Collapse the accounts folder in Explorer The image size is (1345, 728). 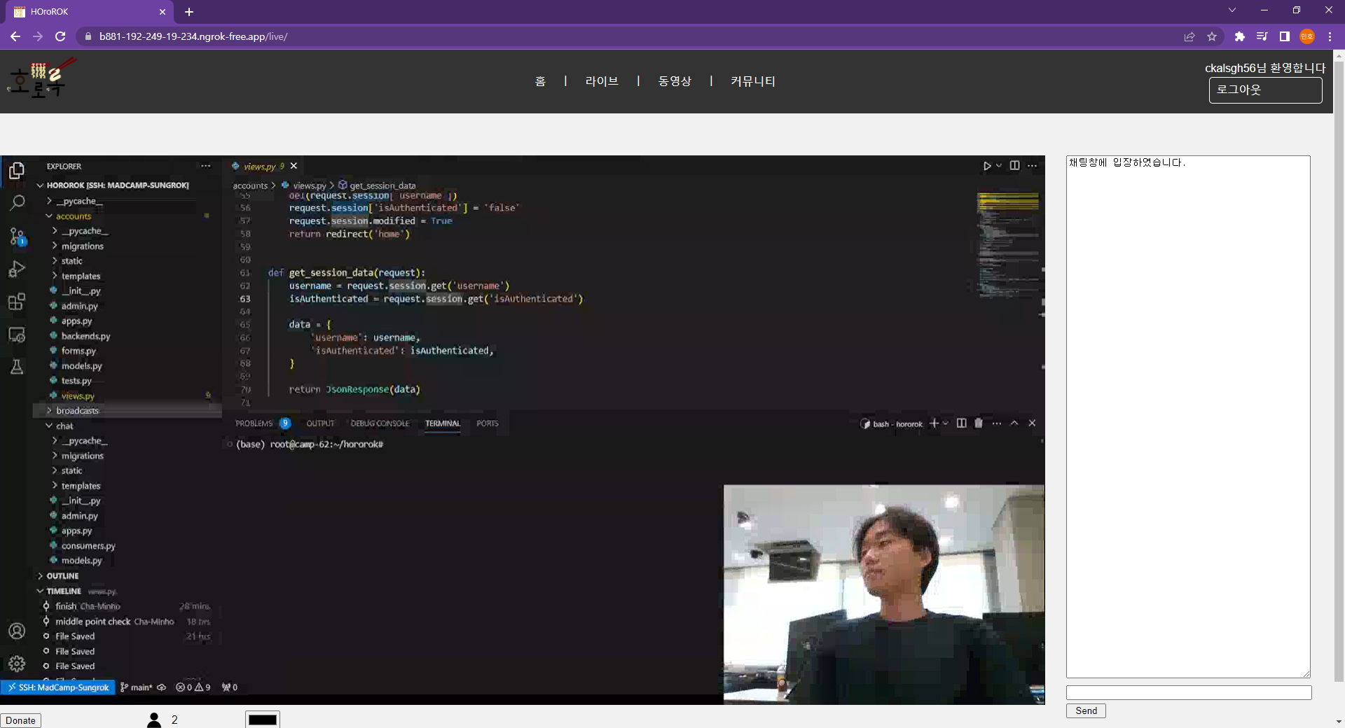(x=49, y=216)
